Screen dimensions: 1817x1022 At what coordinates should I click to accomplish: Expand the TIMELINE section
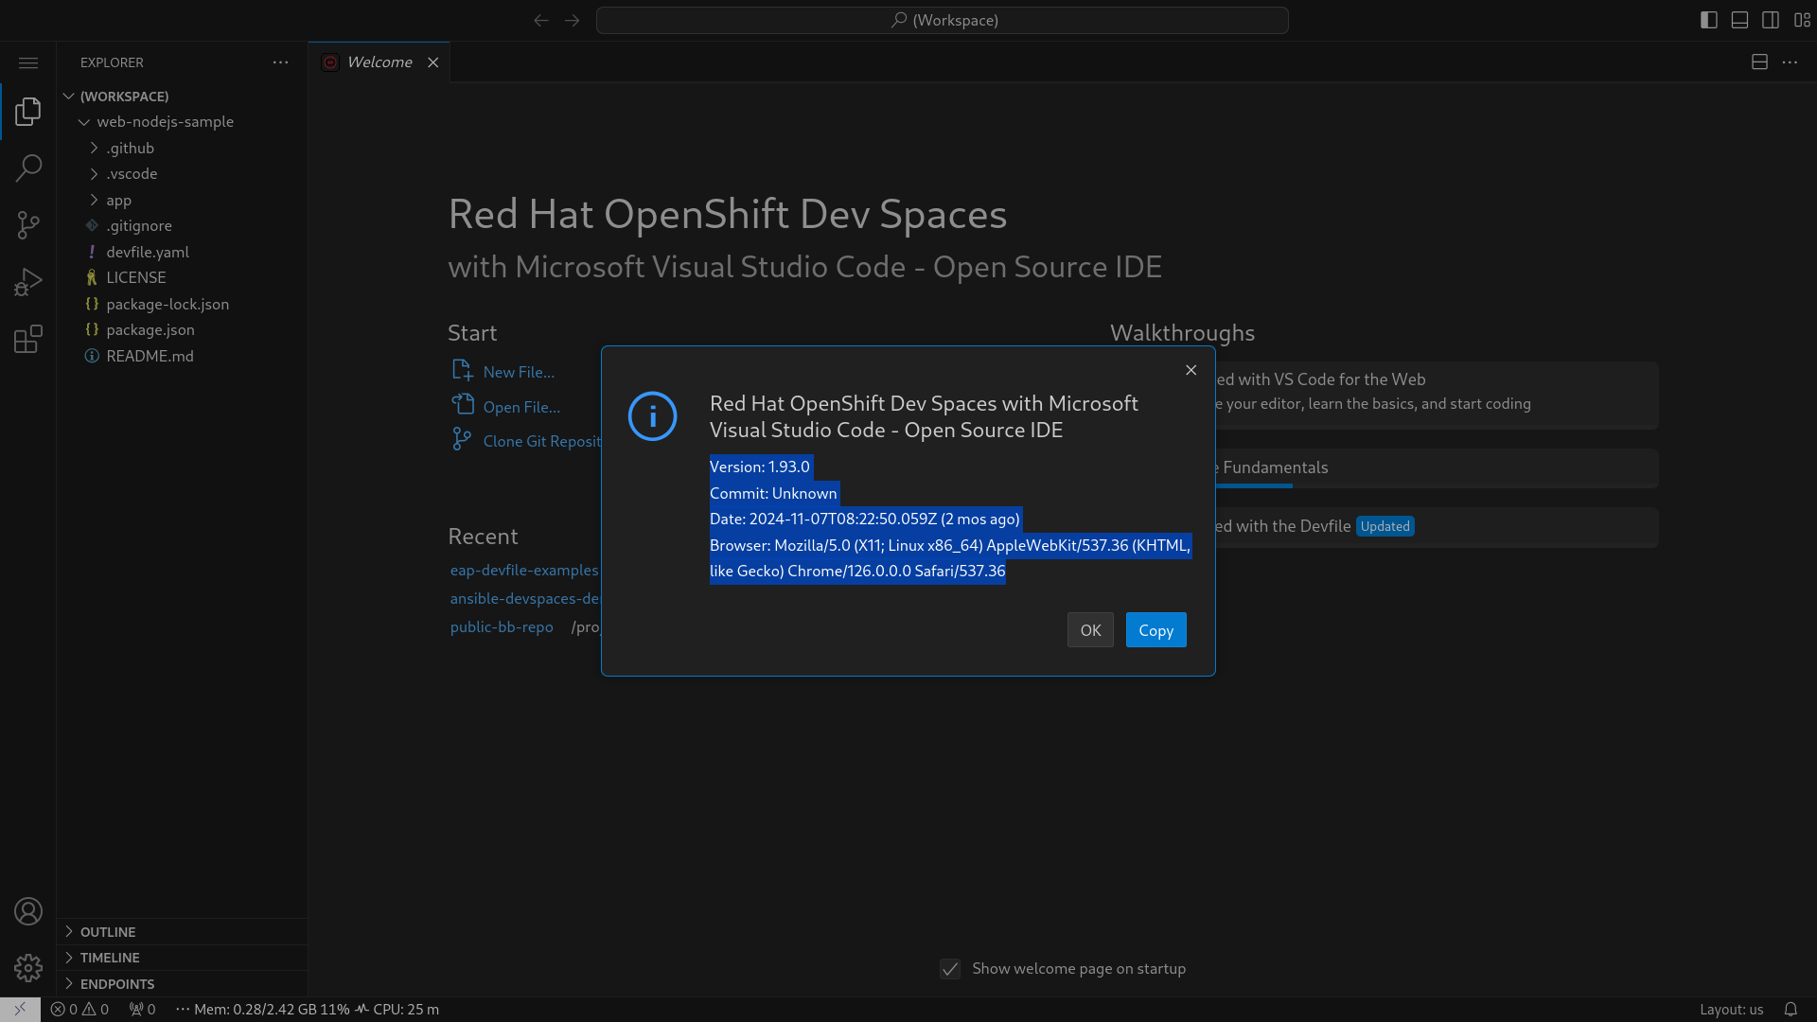pyautogui.click(x=110, y=958)
